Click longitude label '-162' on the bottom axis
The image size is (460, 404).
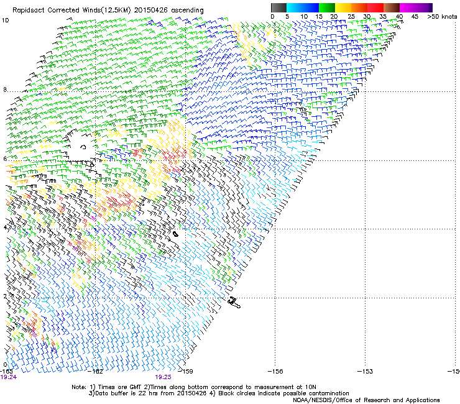click(96, 371)
